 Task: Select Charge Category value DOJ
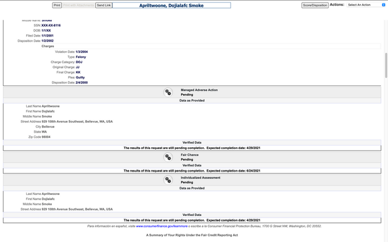pos(79,62)
